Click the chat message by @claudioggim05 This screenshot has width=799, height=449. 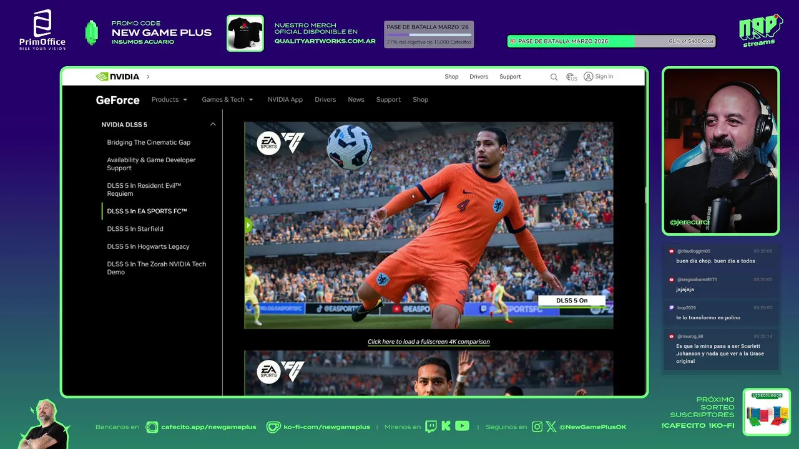coord(721,256)
